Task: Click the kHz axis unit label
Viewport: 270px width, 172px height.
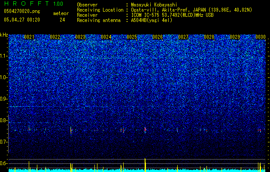Action: tap(4, 35)
